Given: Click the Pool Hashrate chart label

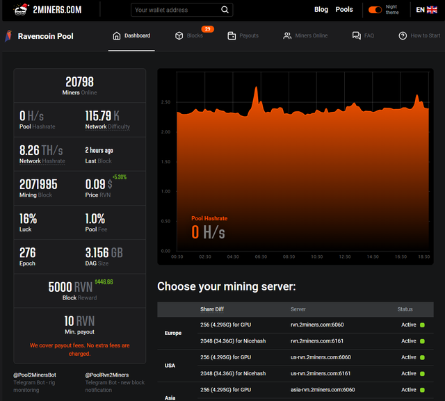Looking at the screenshot, I should (209, 218).
